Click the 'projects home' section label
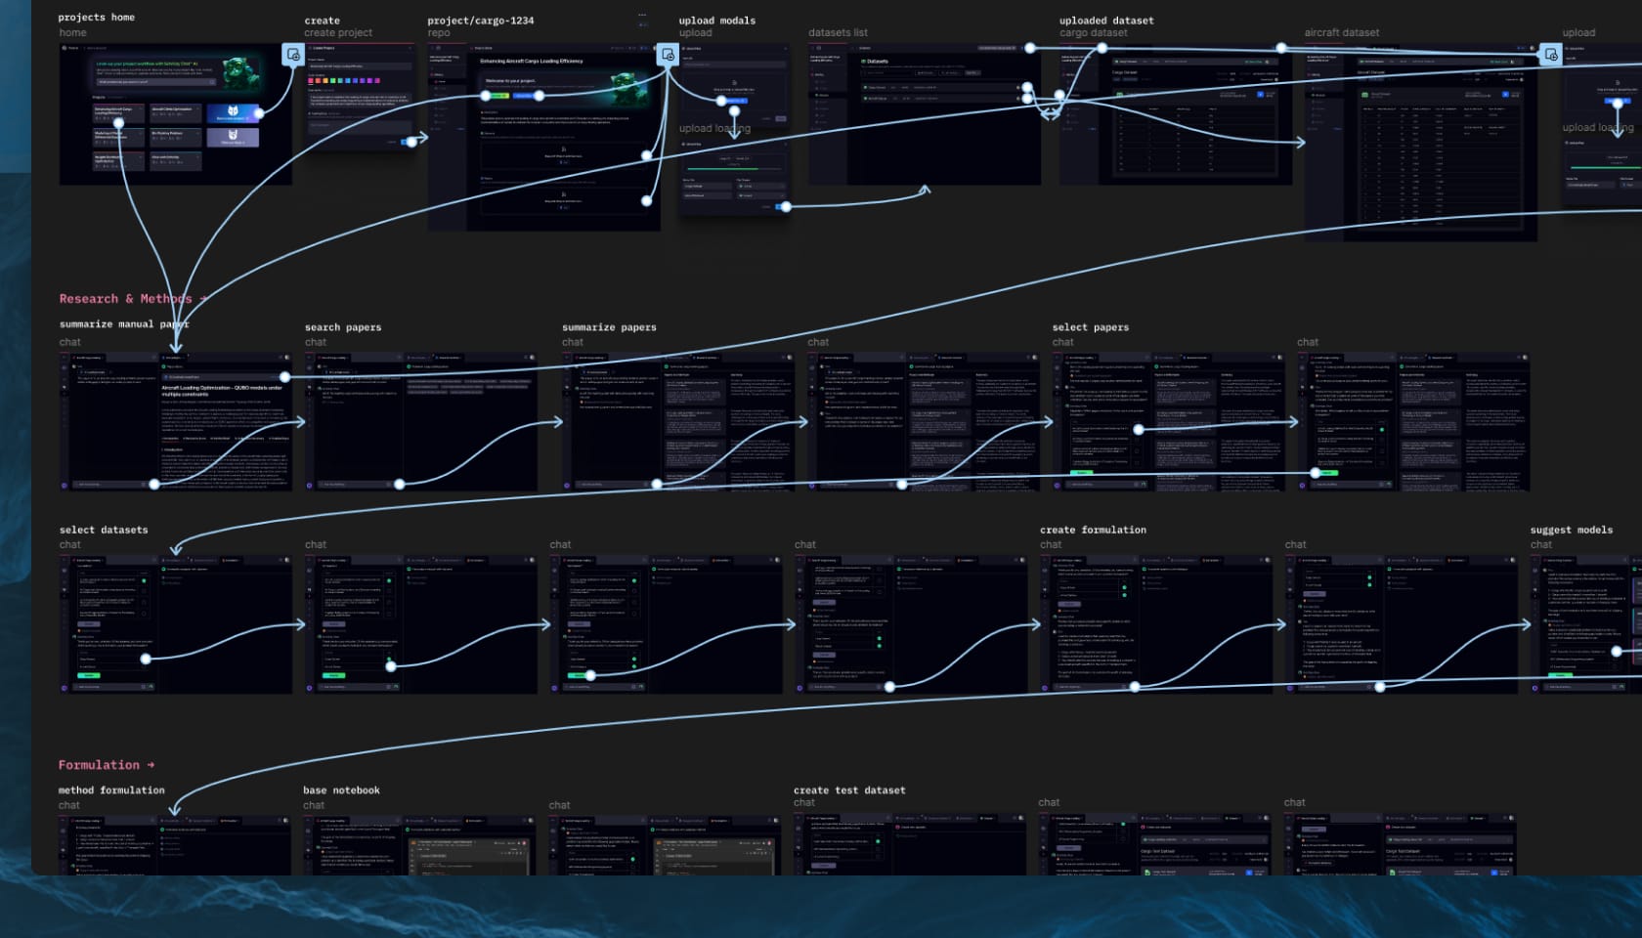The image size is (1642, 938). point(96,17)
